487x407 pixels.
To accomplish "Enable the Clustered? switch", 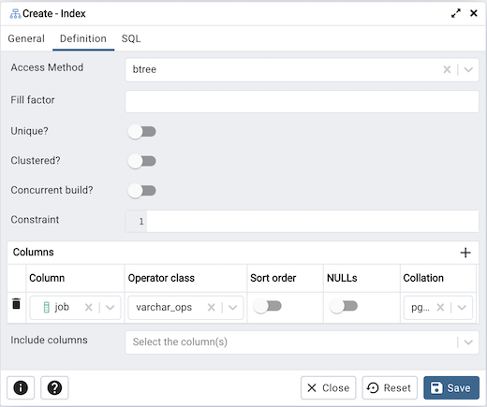I will (x=141, y=161).
